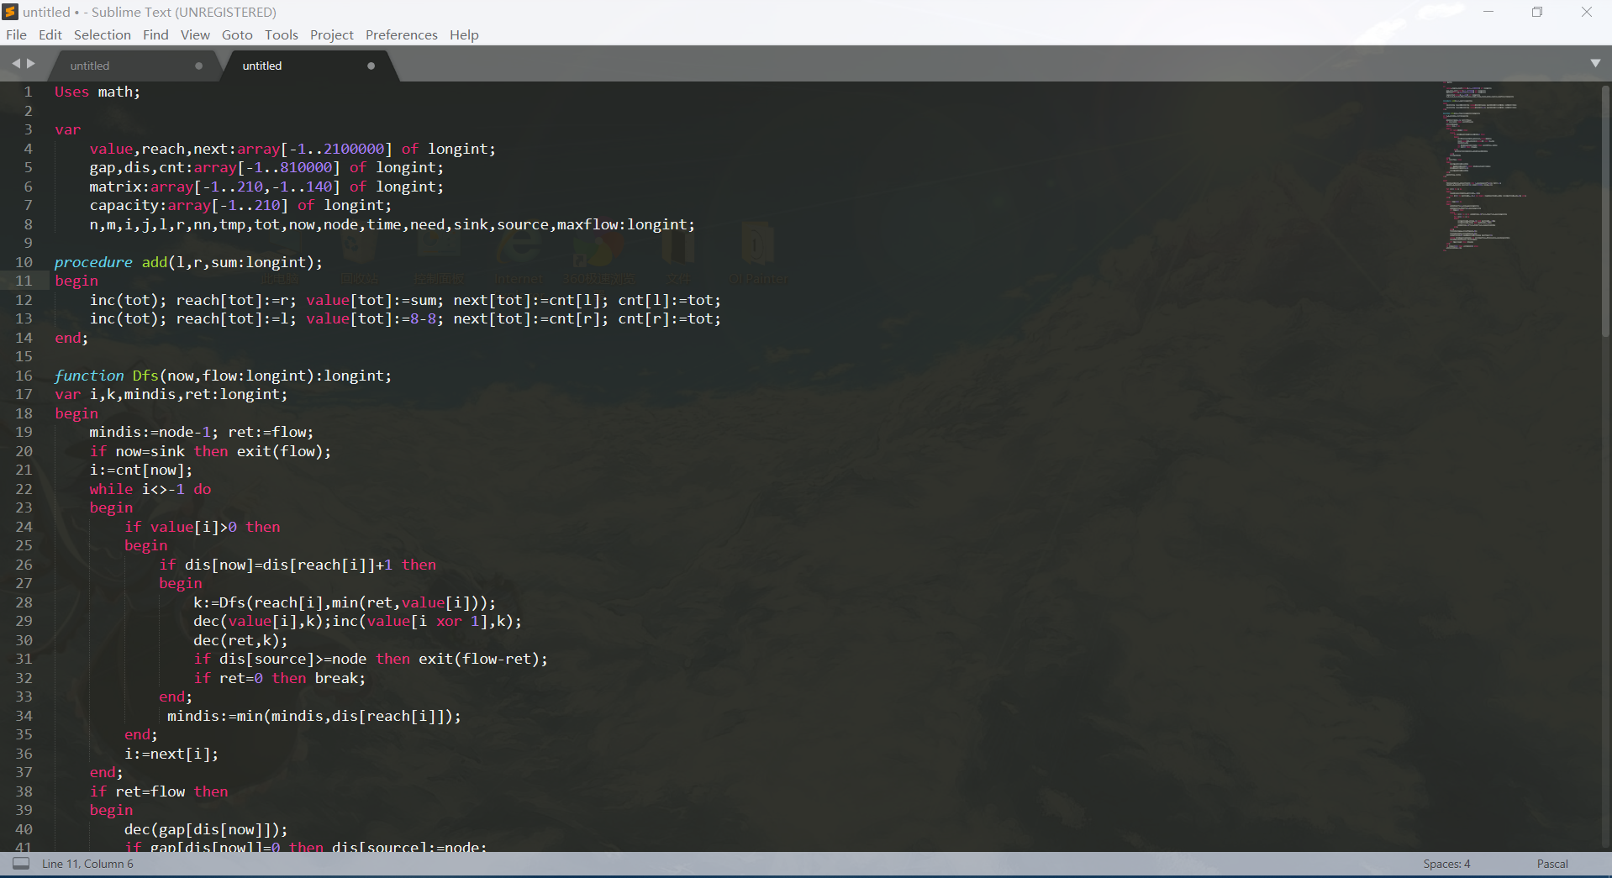
Task: Open the Project menu
Action: 332,34
